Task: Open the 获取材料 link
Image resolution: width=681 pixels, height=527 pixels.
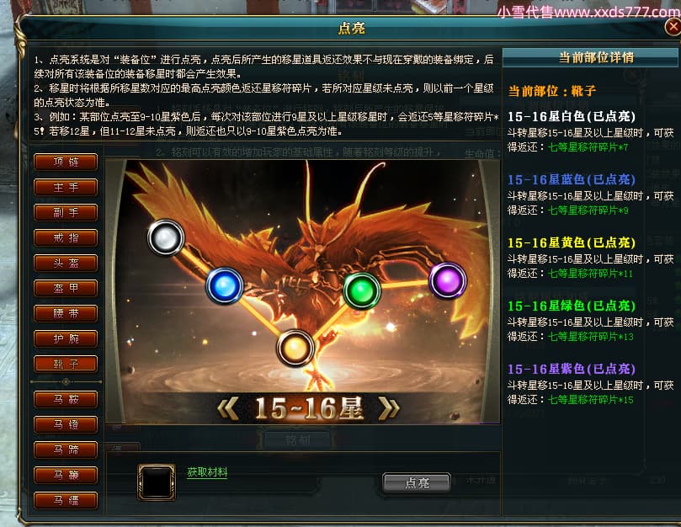Action: [207, 471]
